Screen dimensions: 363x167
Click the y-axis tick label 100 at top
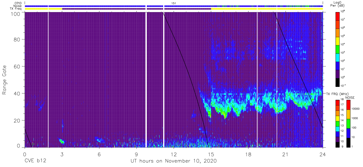(x=16, y=14)
